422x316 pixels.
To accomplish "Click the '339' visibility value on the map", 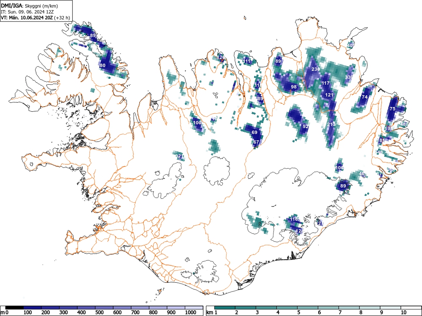I will 349,77.
